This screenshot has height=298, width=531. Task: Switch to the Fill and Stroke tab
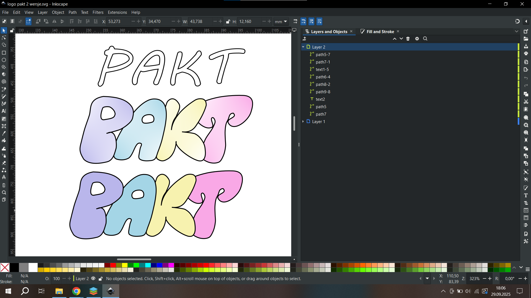point(380,31)
